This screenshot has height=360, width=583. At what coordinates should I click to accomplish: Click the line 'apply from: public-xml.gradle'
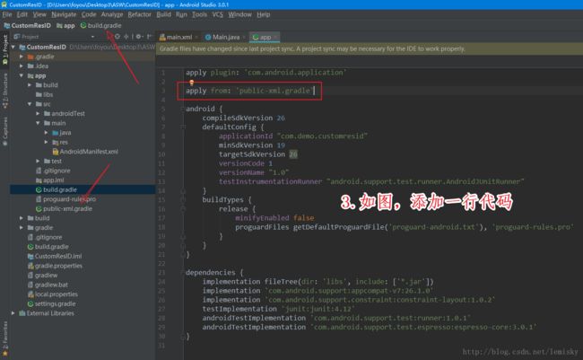tap(250, 91)
